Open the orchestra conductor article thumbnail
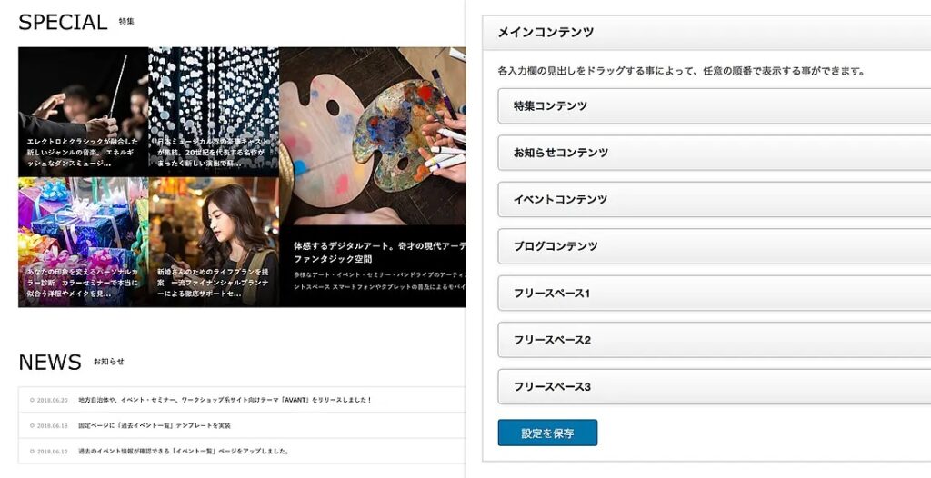Viewport: 931px width, 478px height. click(x=83, y=112)
